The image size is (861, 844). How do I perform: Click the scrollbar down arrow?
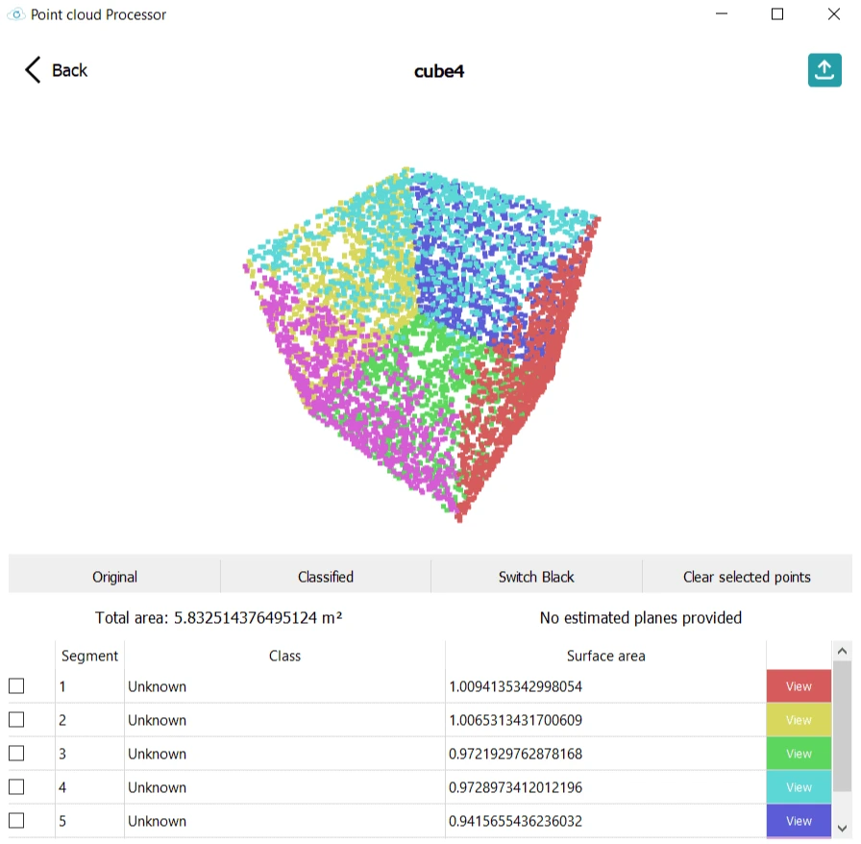842,828
